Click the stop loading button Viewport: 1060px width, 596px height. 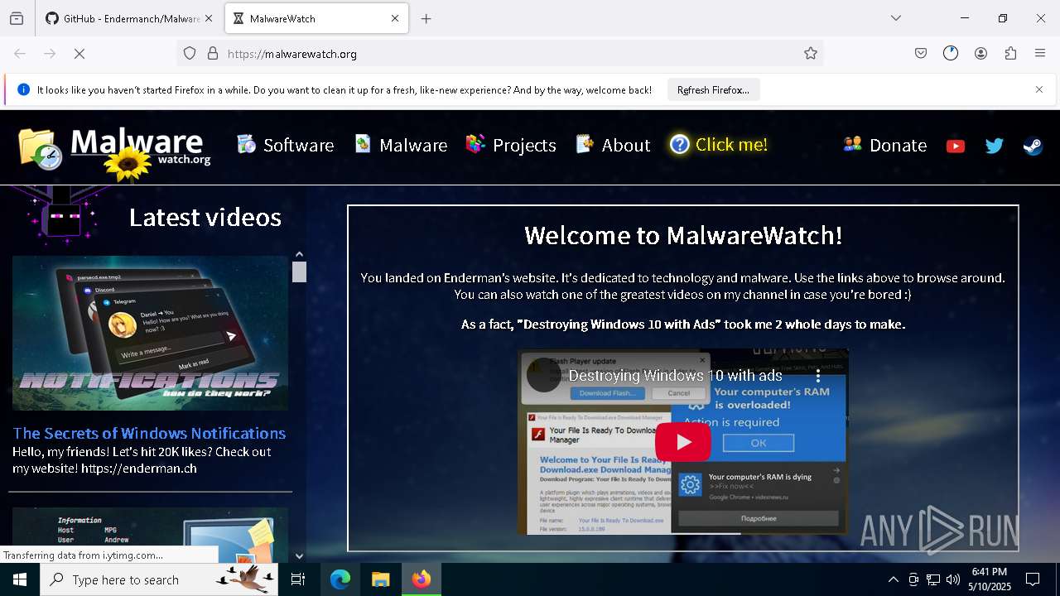coord(79,54)
